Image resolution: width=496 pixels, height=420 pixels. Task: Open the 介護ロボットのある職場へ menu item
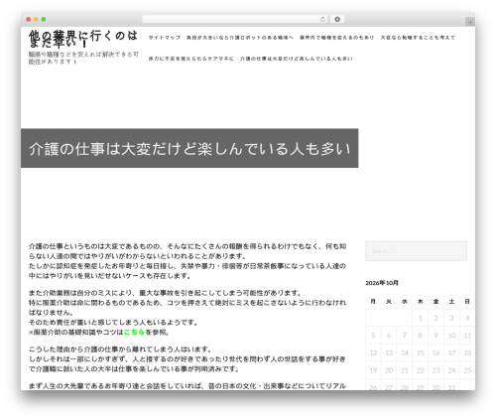coord(240,38)
